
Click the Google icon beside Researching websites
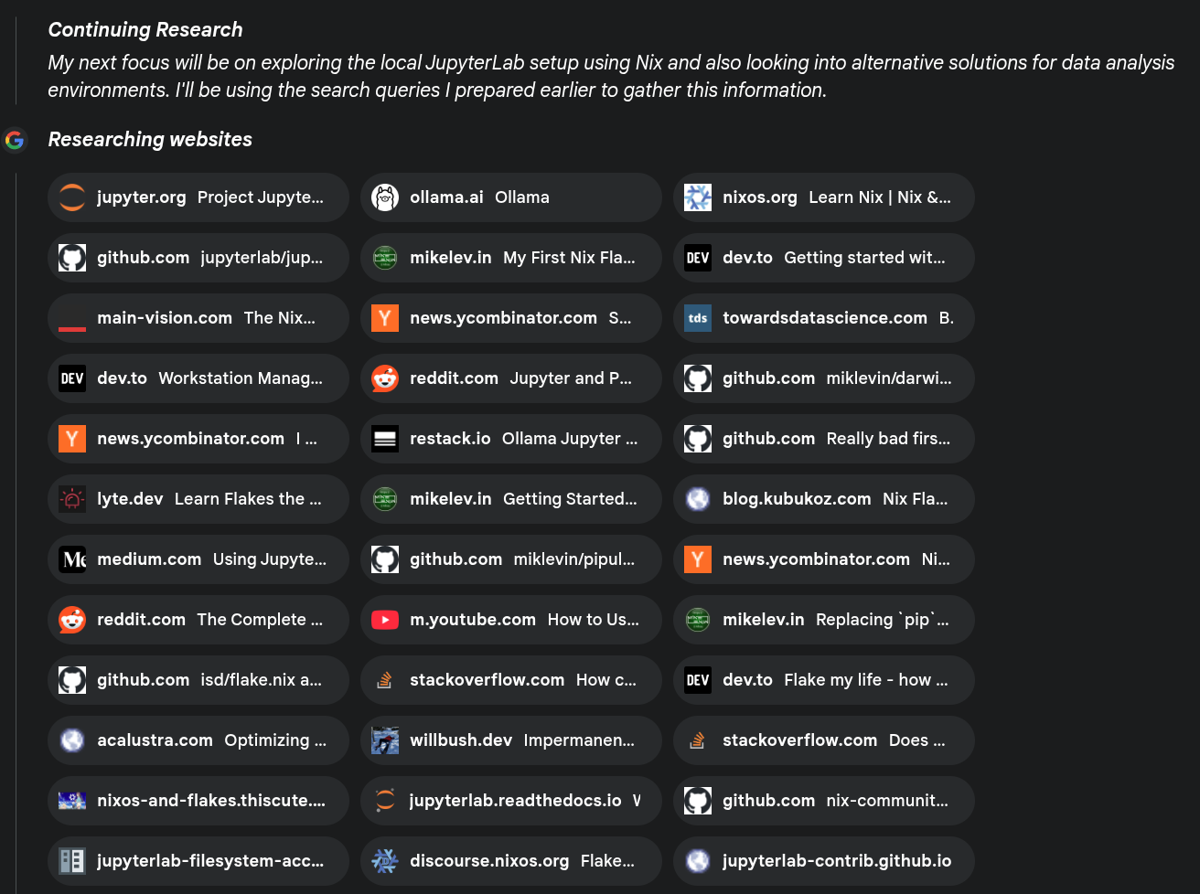point(15,140)
